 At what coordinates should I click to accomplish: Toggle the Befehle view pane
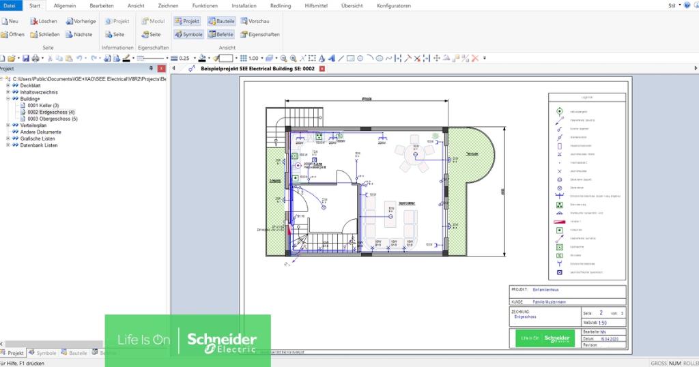coord(221,34)
